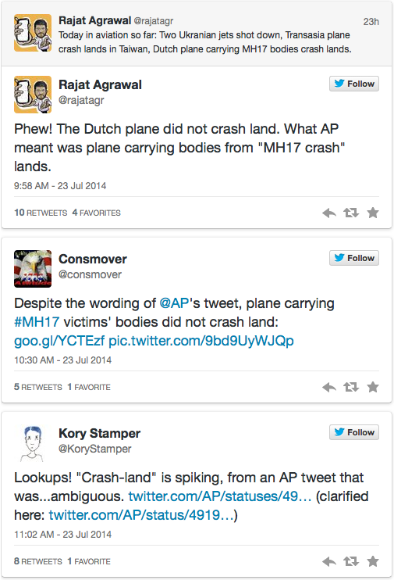View Consmover's eagle profile picture
Image resolution: width=394 pixels, height=580 pixels.
[x=33, y=269]
